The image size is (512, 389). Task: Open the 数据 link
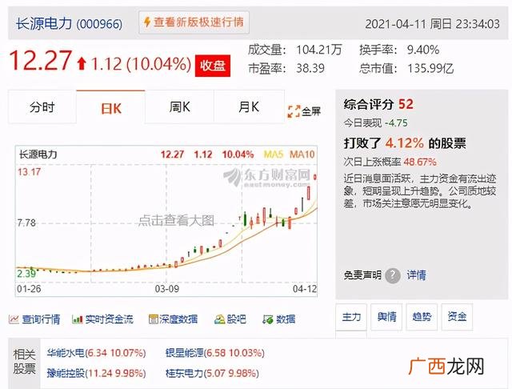tap(286, 319)
